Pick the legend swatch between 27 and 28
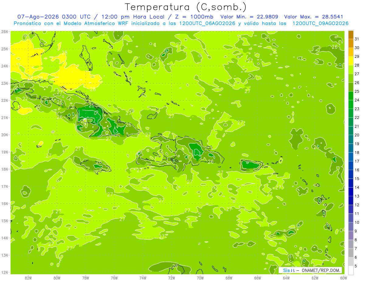 pyautogui.click(x=351, y=70)
